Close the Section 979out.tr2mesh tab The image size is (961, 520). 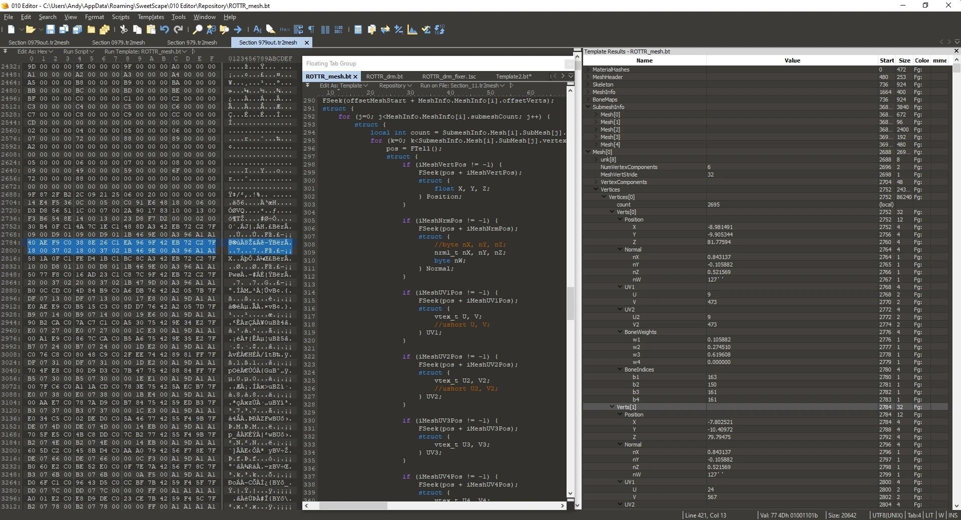pyautogui.click(x=307, y=42)
